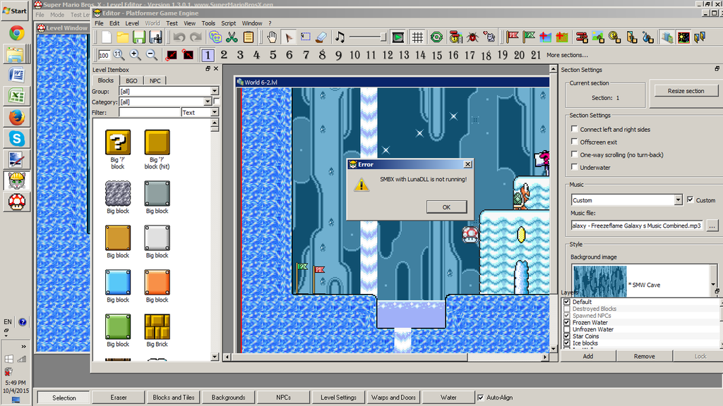The image size is (723, 406).
Task: Enable One-way scrolling checkbox
Action: pyautogui.click(x=574, y=154)
